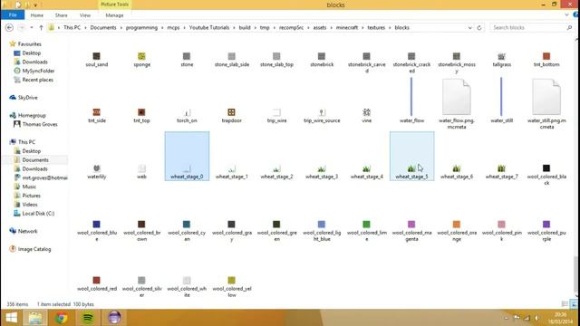Select the wheat_stage_0 file
This screenshot has width=580, height=326.
point(187,156)
